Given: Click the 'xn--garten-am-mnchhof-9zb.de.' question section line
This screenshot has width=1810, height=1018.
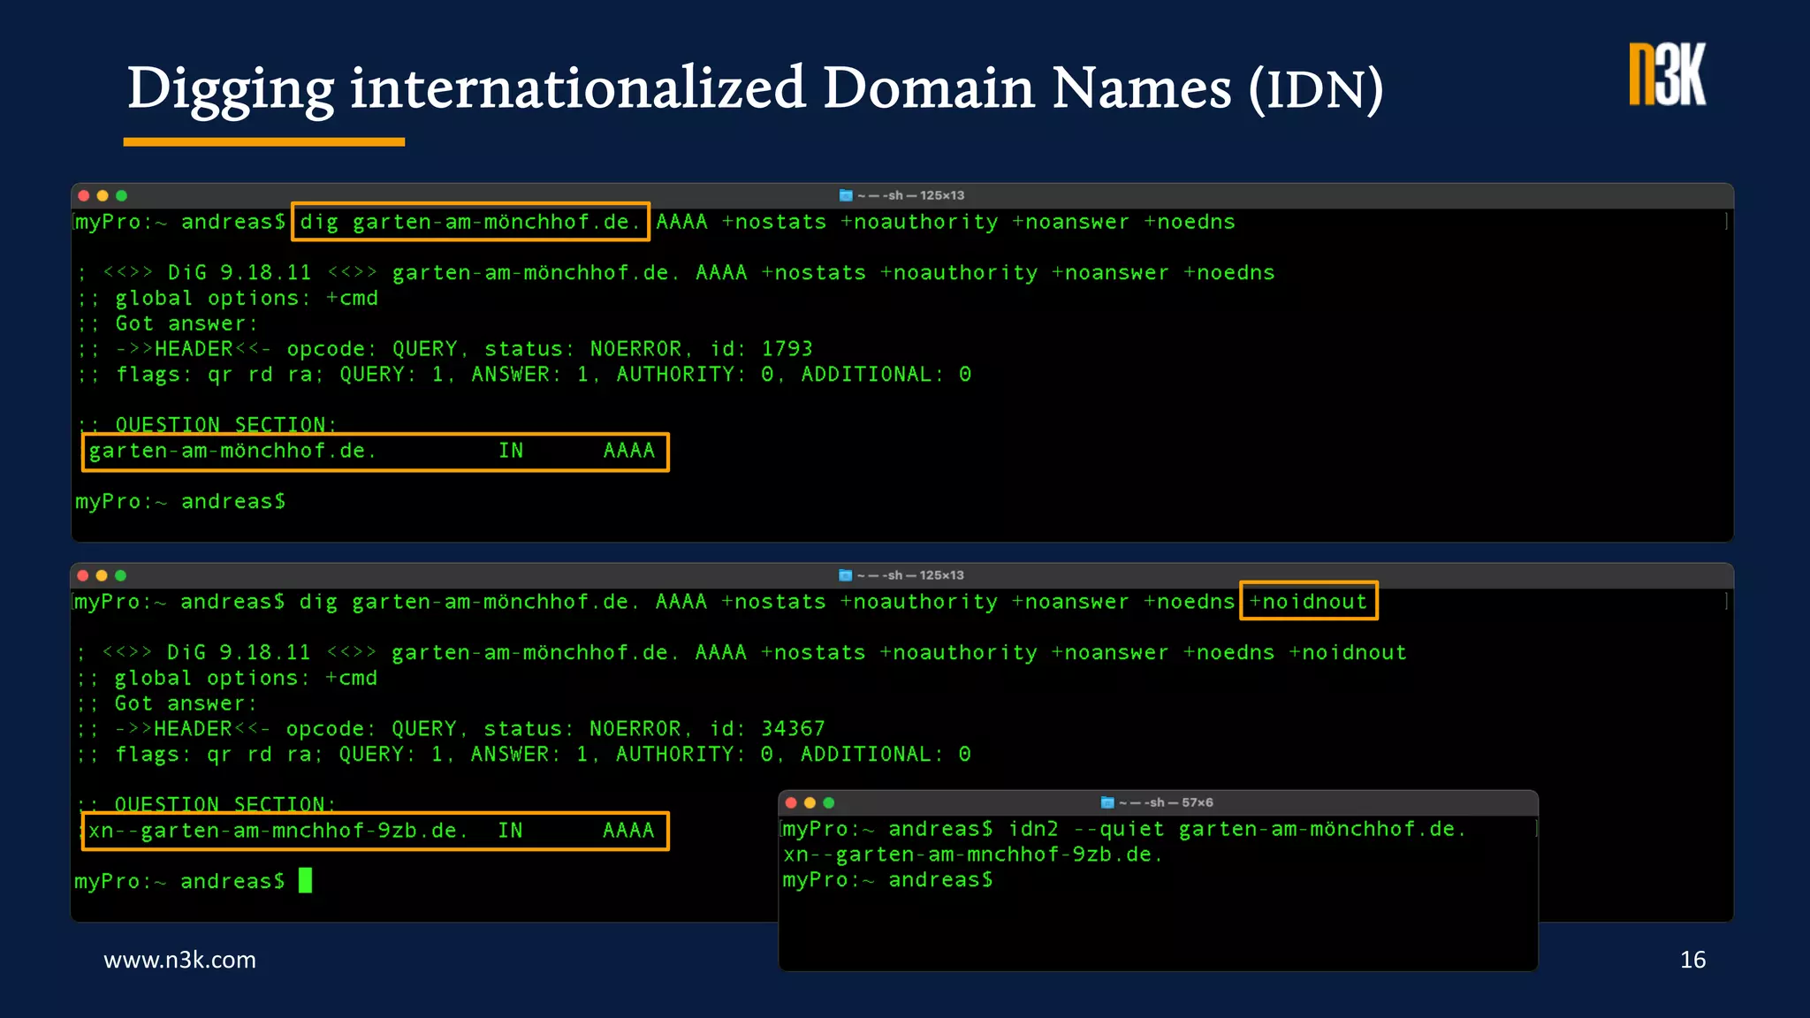Looking at the screenshot, I should [x=375, y=831].
